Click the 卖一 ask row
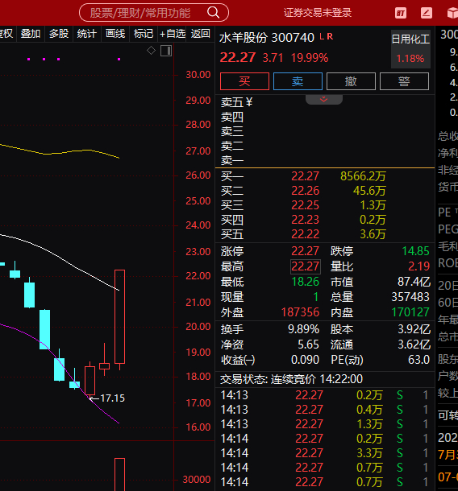Image resolution: width=458 pixels, height=491 pixels. coord(325,160)
